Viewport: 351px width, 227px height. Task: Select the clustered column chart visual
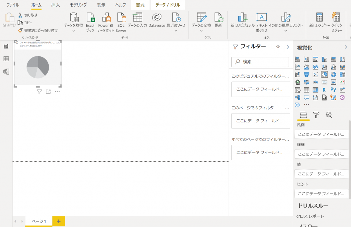pos(324,59)
